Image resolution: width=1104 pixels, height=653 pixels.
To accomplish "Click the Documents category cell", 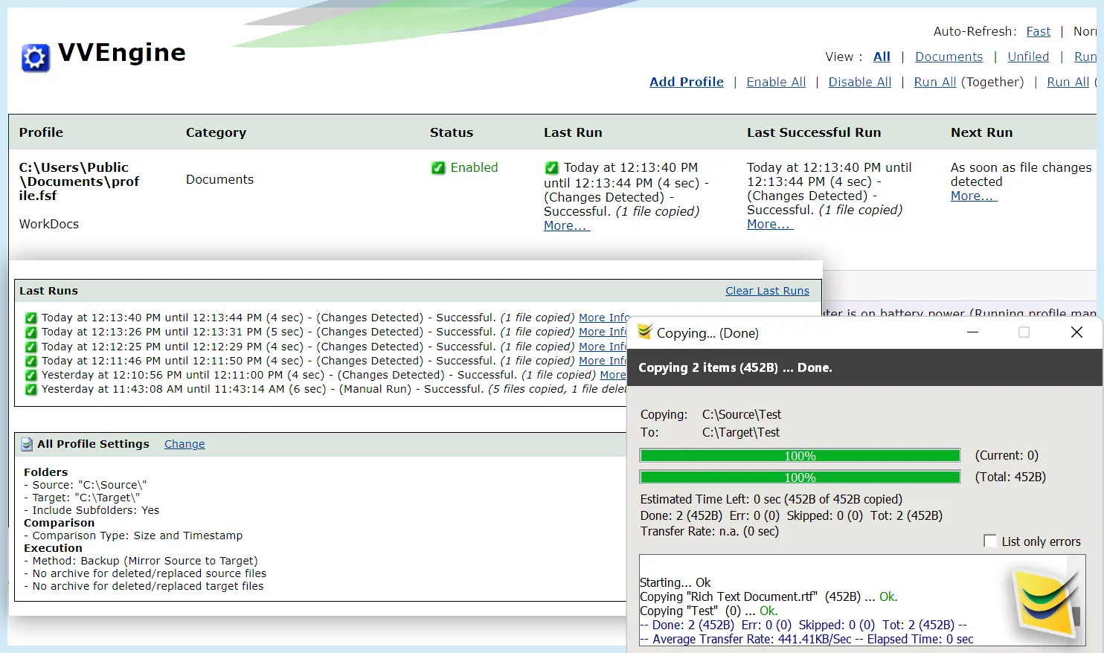I will point(219,179).
